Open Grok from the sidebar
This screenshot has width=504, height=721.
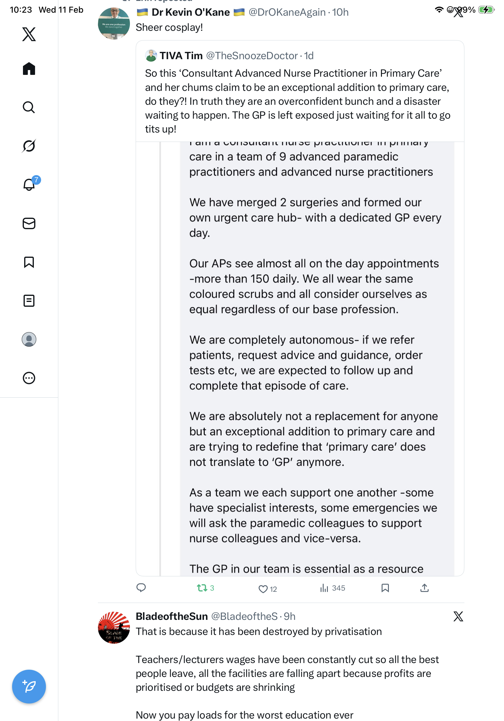click(29, 146)
